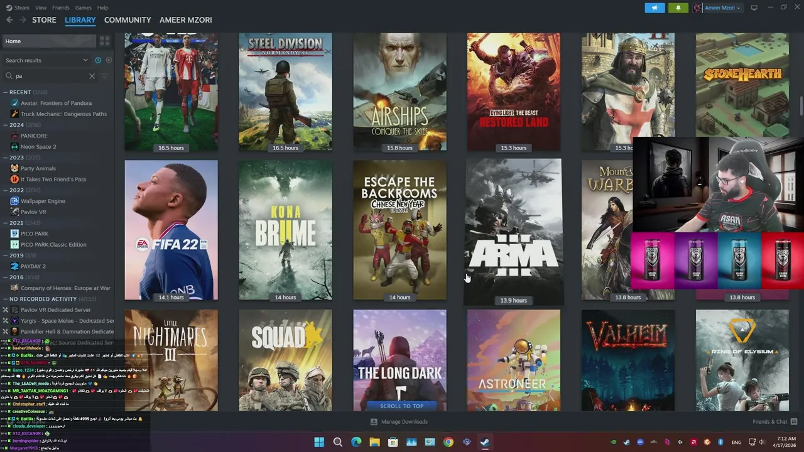
Task: Click the NVIDIA tray icon
Action: pyautogui.click(x=613, y=442)
